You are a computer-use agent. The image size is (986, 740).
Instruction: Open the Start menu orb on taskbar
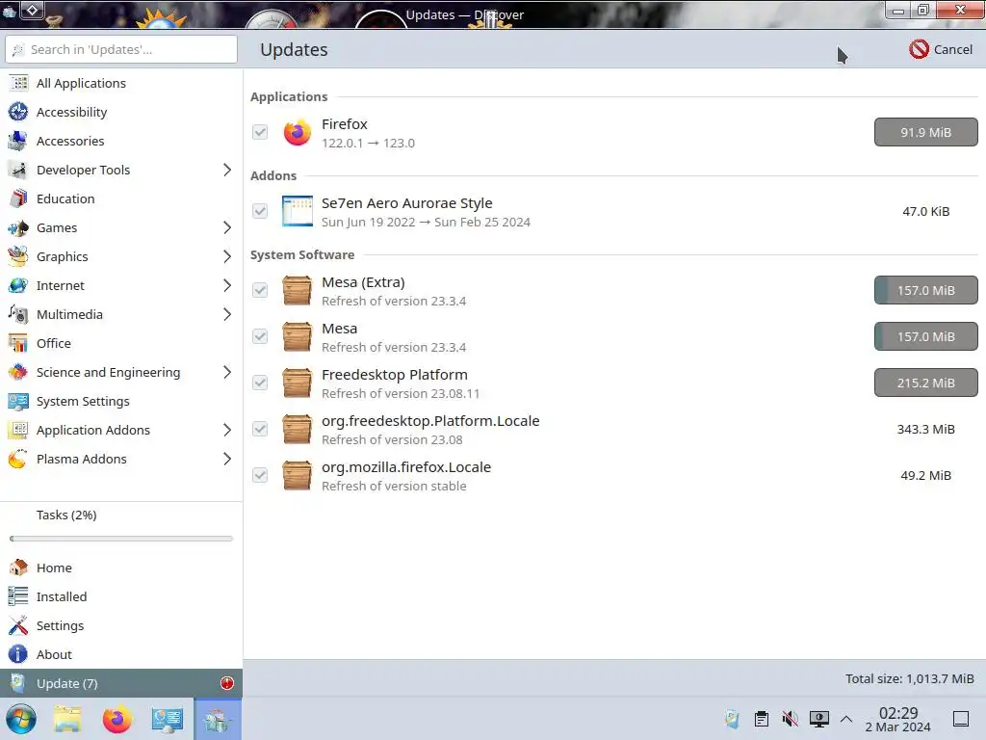(x=21, y=719)
